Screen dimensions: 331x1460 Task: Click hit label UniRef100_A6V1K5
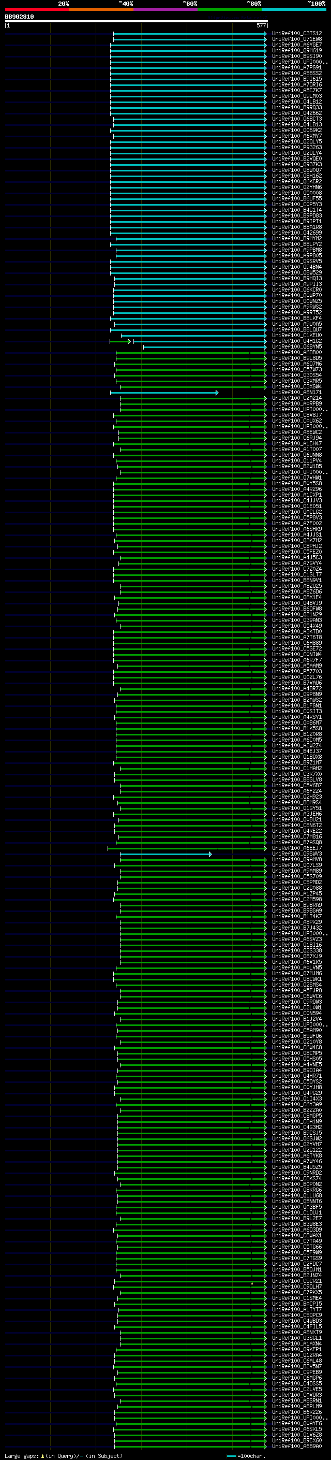pyautogui.click(x=297, y=963)
